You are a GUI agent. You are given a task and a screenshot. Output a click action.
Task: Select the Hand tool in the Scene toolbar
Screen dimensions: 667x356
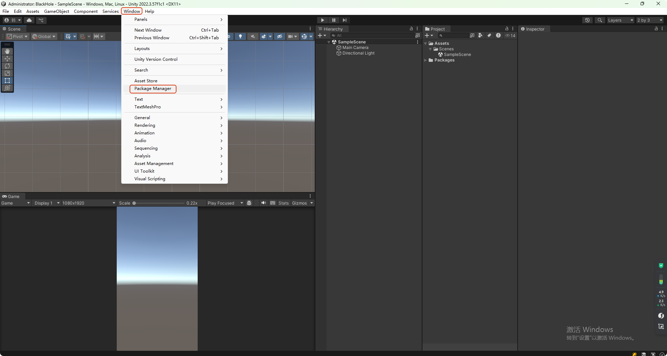point(7,51)
